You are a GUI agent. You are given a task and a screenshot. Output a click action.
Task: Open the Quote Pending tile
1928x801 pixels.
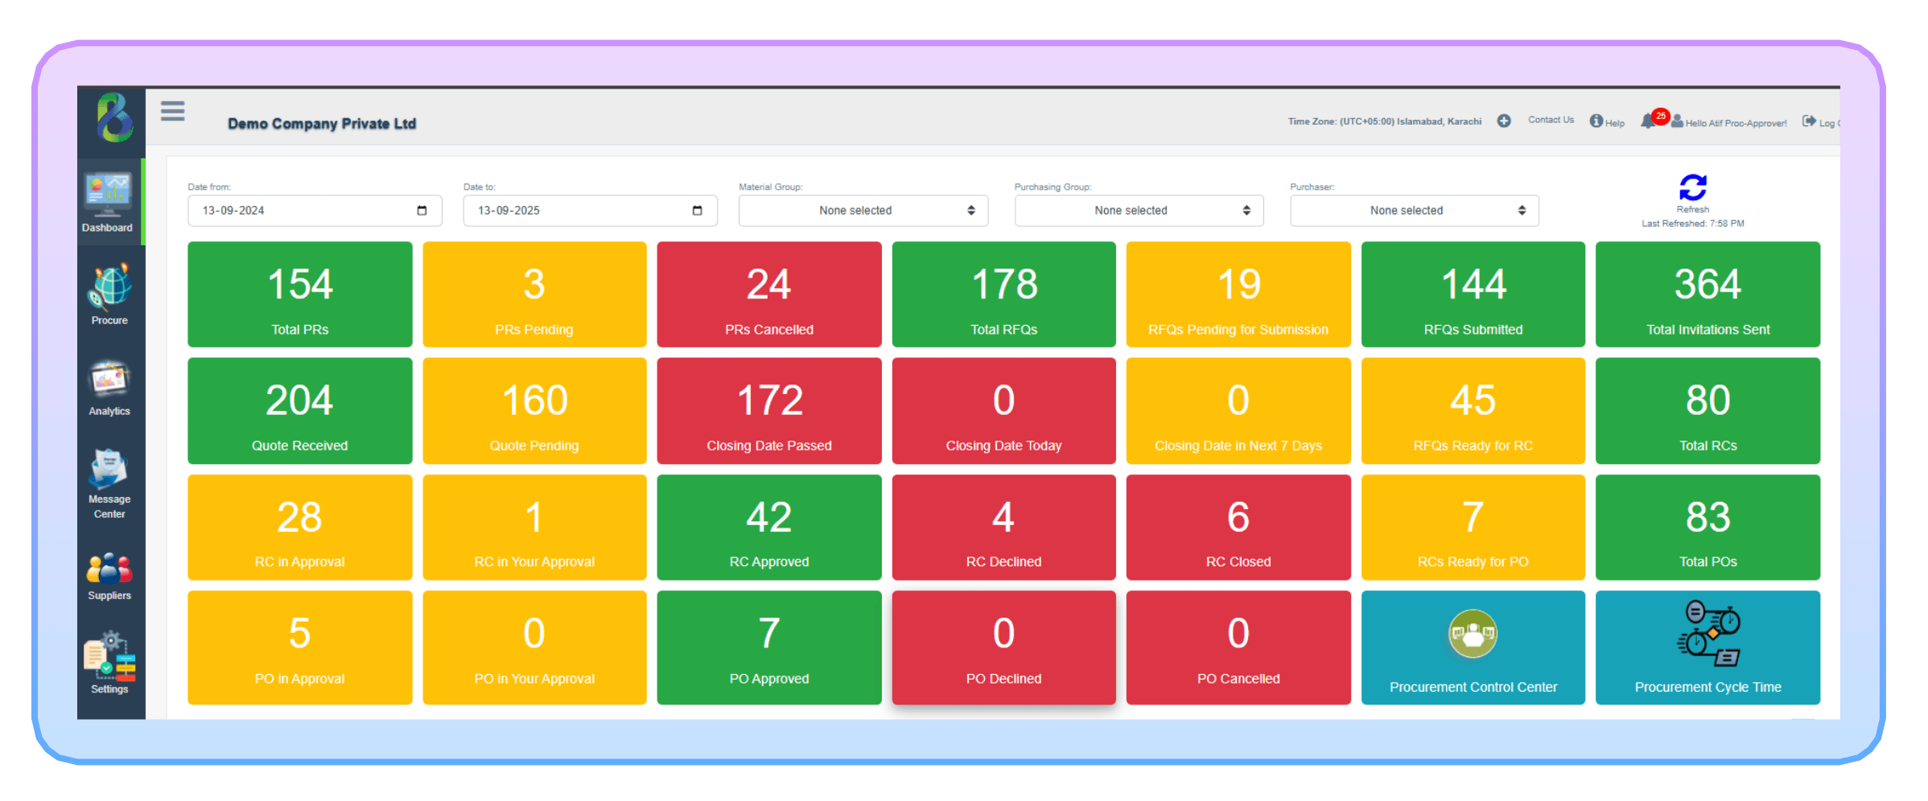(534, 411)
